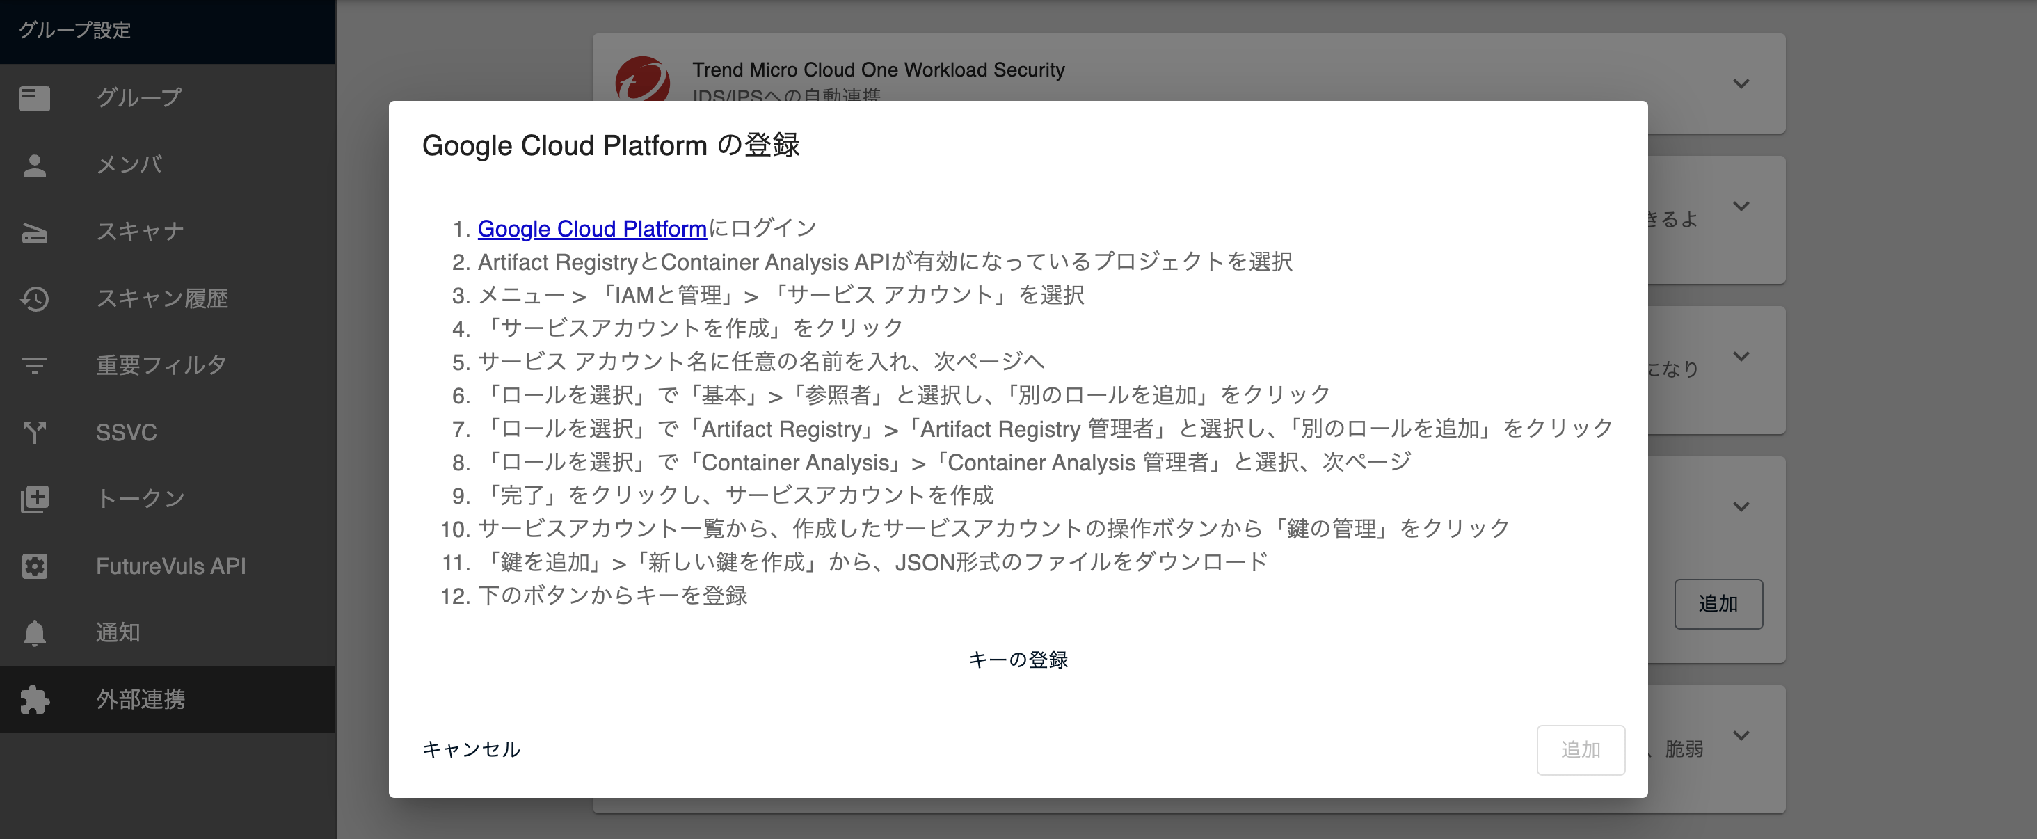Viewport: 2037px width, 839px height.
Task: Click the Trend Micro red logo
Action: click(642, 79)
